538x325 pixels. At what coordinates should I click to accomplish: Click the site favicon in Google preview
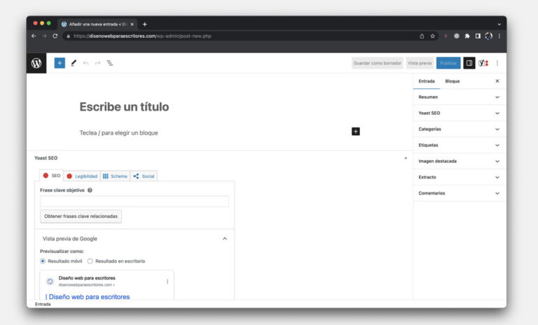(x=50, y=282)
